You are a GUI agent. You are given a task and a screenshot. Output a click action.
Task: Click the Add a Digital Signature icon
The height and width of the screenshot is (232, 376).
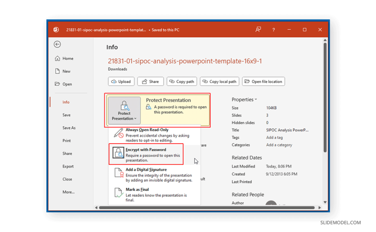(x=118, y=173)
